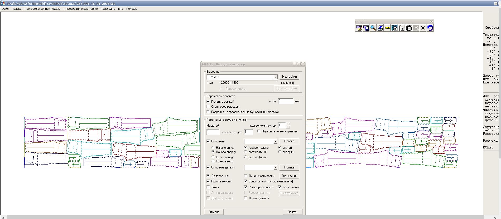This screenshot has width=501, height=219.
Task: Click the Grafis application icon in title bar
Action: pyautogui.click(x=3, y=4)
